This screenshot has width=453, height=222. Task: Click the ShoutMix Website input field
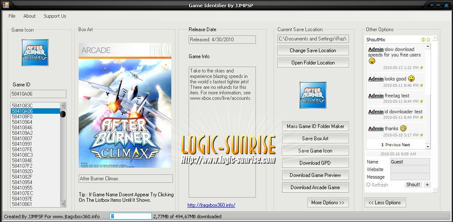[x=410, y=169]
